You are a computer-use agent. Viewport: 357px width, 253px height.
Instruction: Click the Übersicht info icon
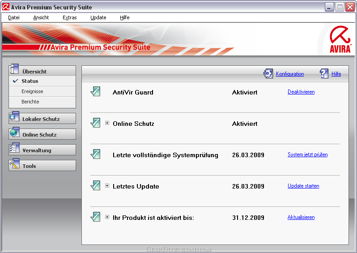(15, 69)
